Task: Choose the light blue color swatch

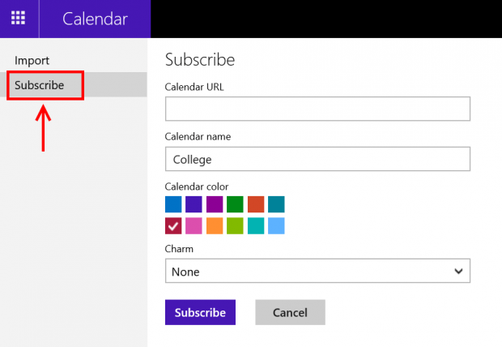Action: [x=276, y=225]
